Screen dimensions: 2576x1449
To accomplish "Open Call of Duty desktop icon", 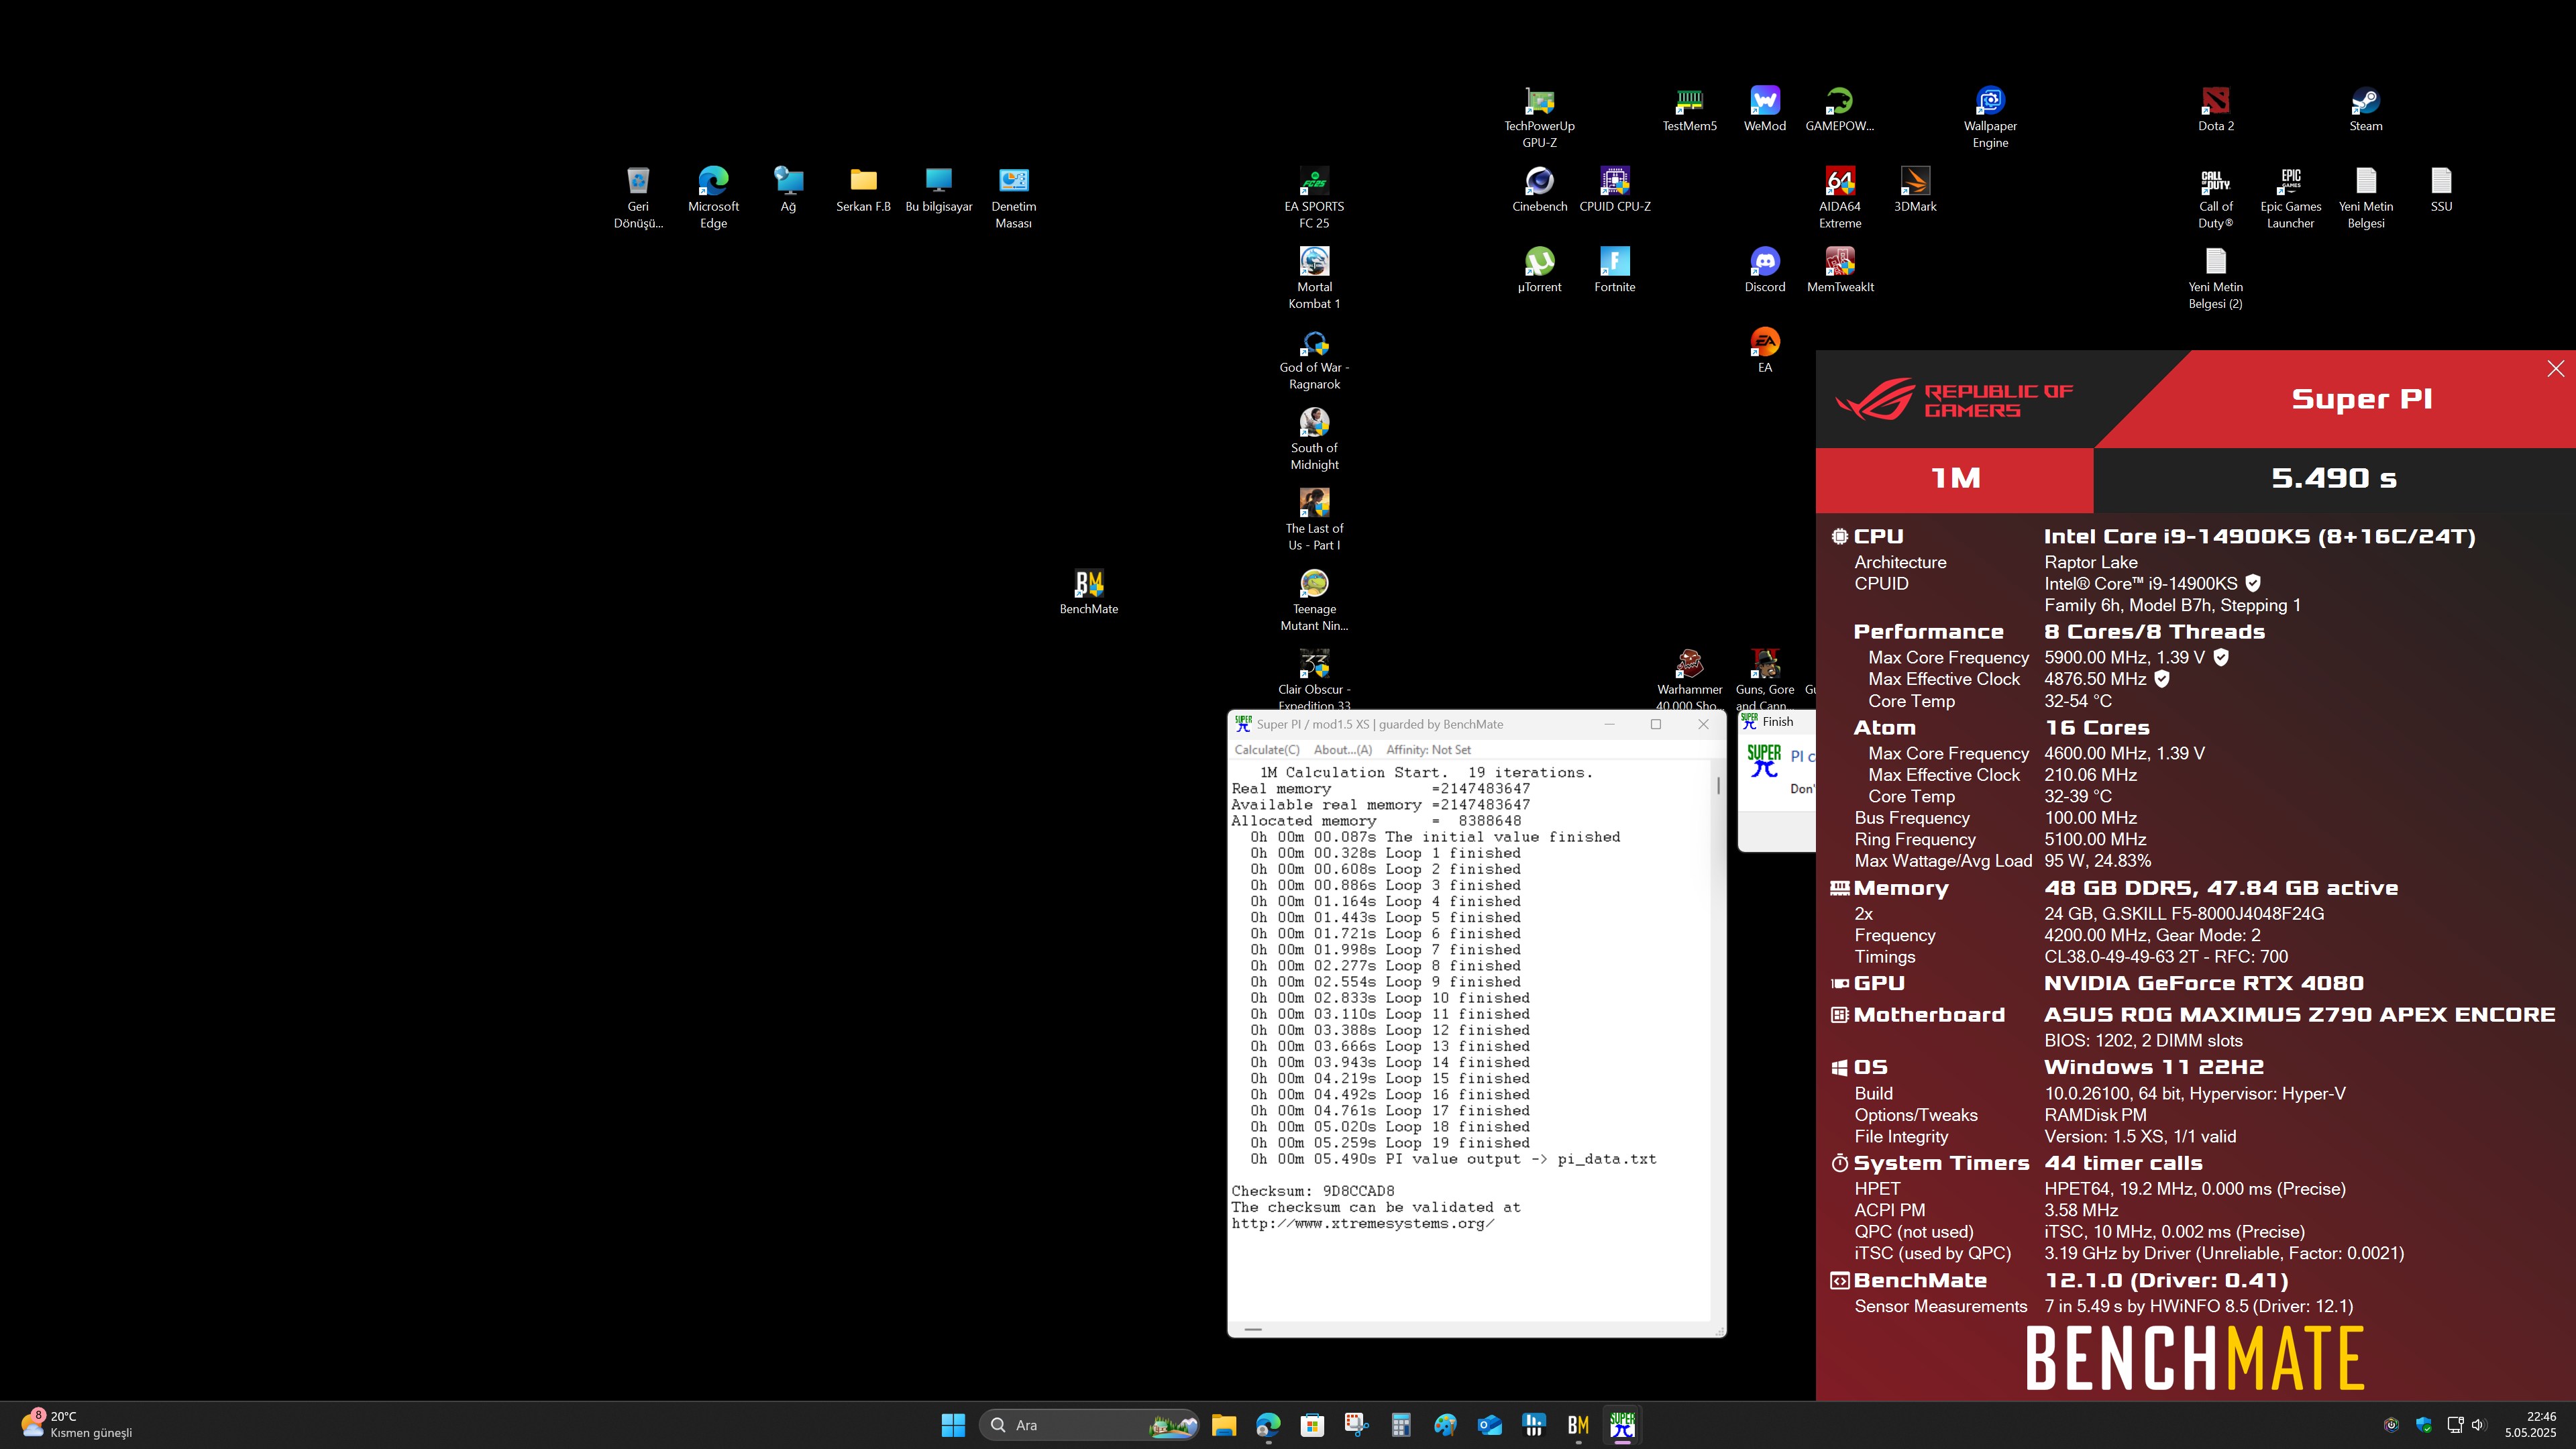I will pos(2215,198).
